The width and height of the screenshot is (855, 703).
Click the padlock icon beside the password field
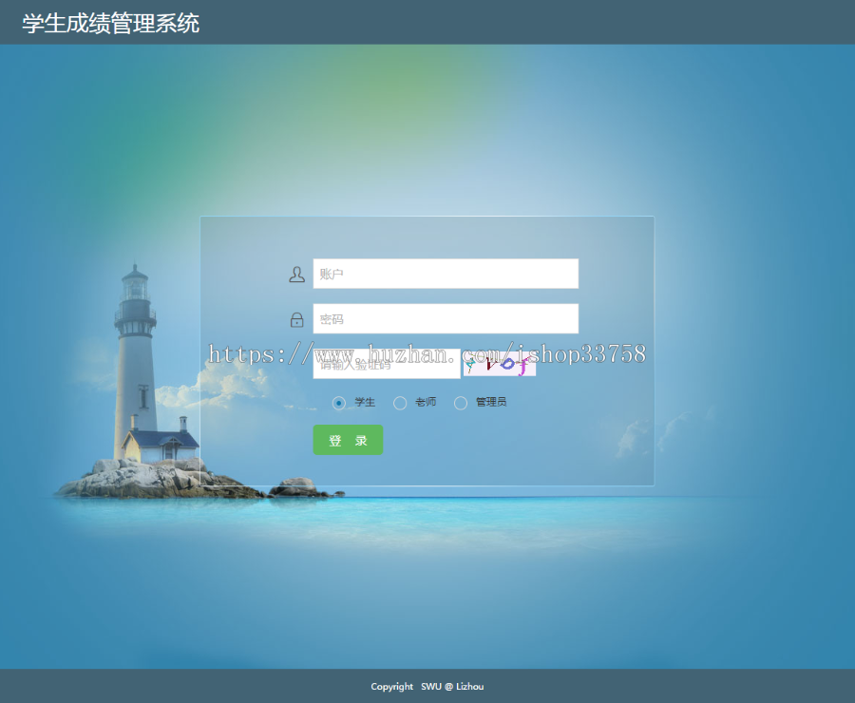pos(296,318)
